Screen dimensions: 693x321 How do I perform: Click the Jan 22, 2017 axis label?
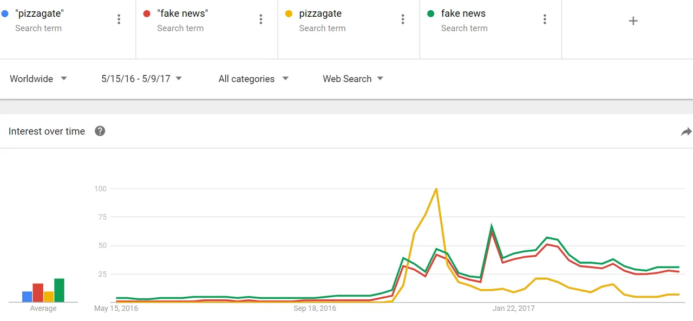click(x=513, y=309)
